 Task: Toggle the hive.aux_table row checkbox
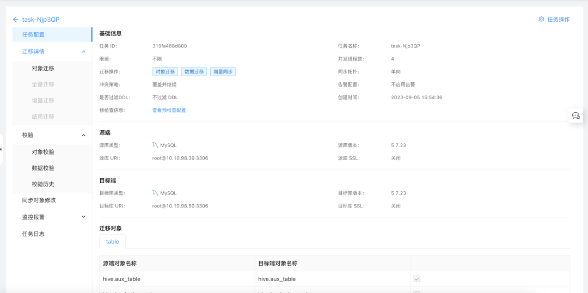pyautogui.click(x=416, y=279)
